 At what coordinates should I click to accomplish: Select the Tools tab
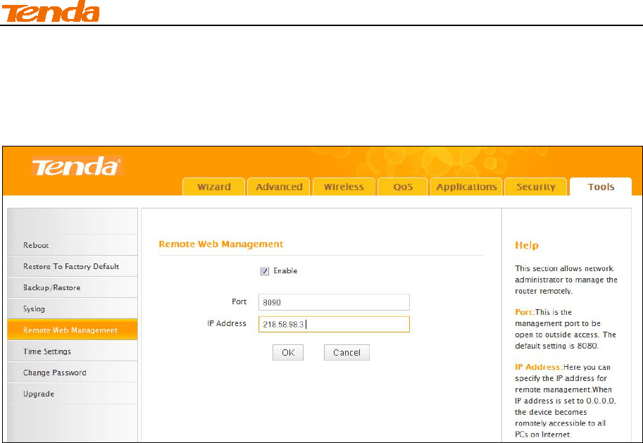tap(601, 187)
